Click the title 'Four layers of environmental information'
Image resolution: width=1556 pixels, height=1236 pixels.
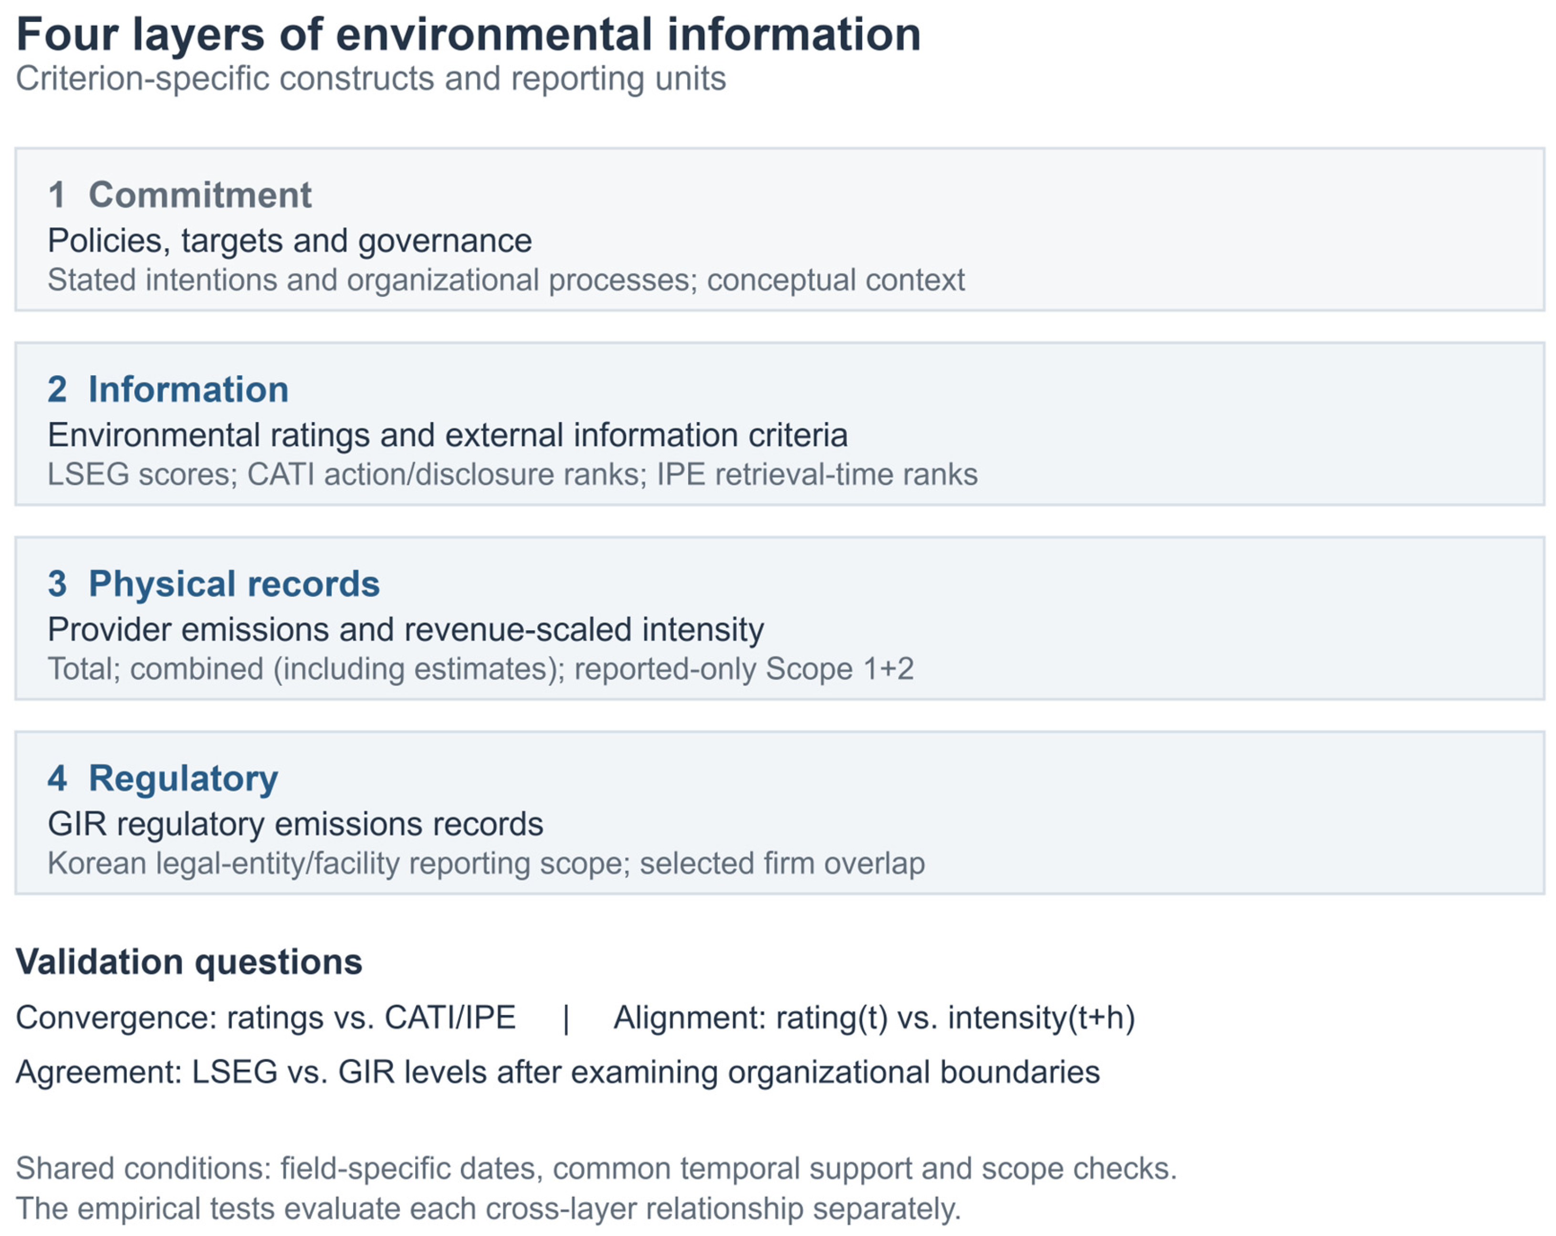[x=469, y=34]
